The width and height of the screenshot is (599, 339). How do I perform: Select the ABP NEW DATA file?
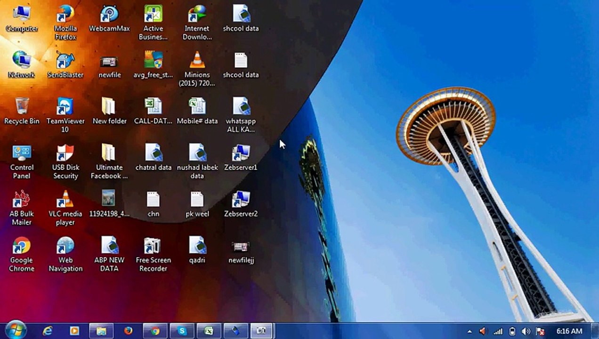(109, 254)
